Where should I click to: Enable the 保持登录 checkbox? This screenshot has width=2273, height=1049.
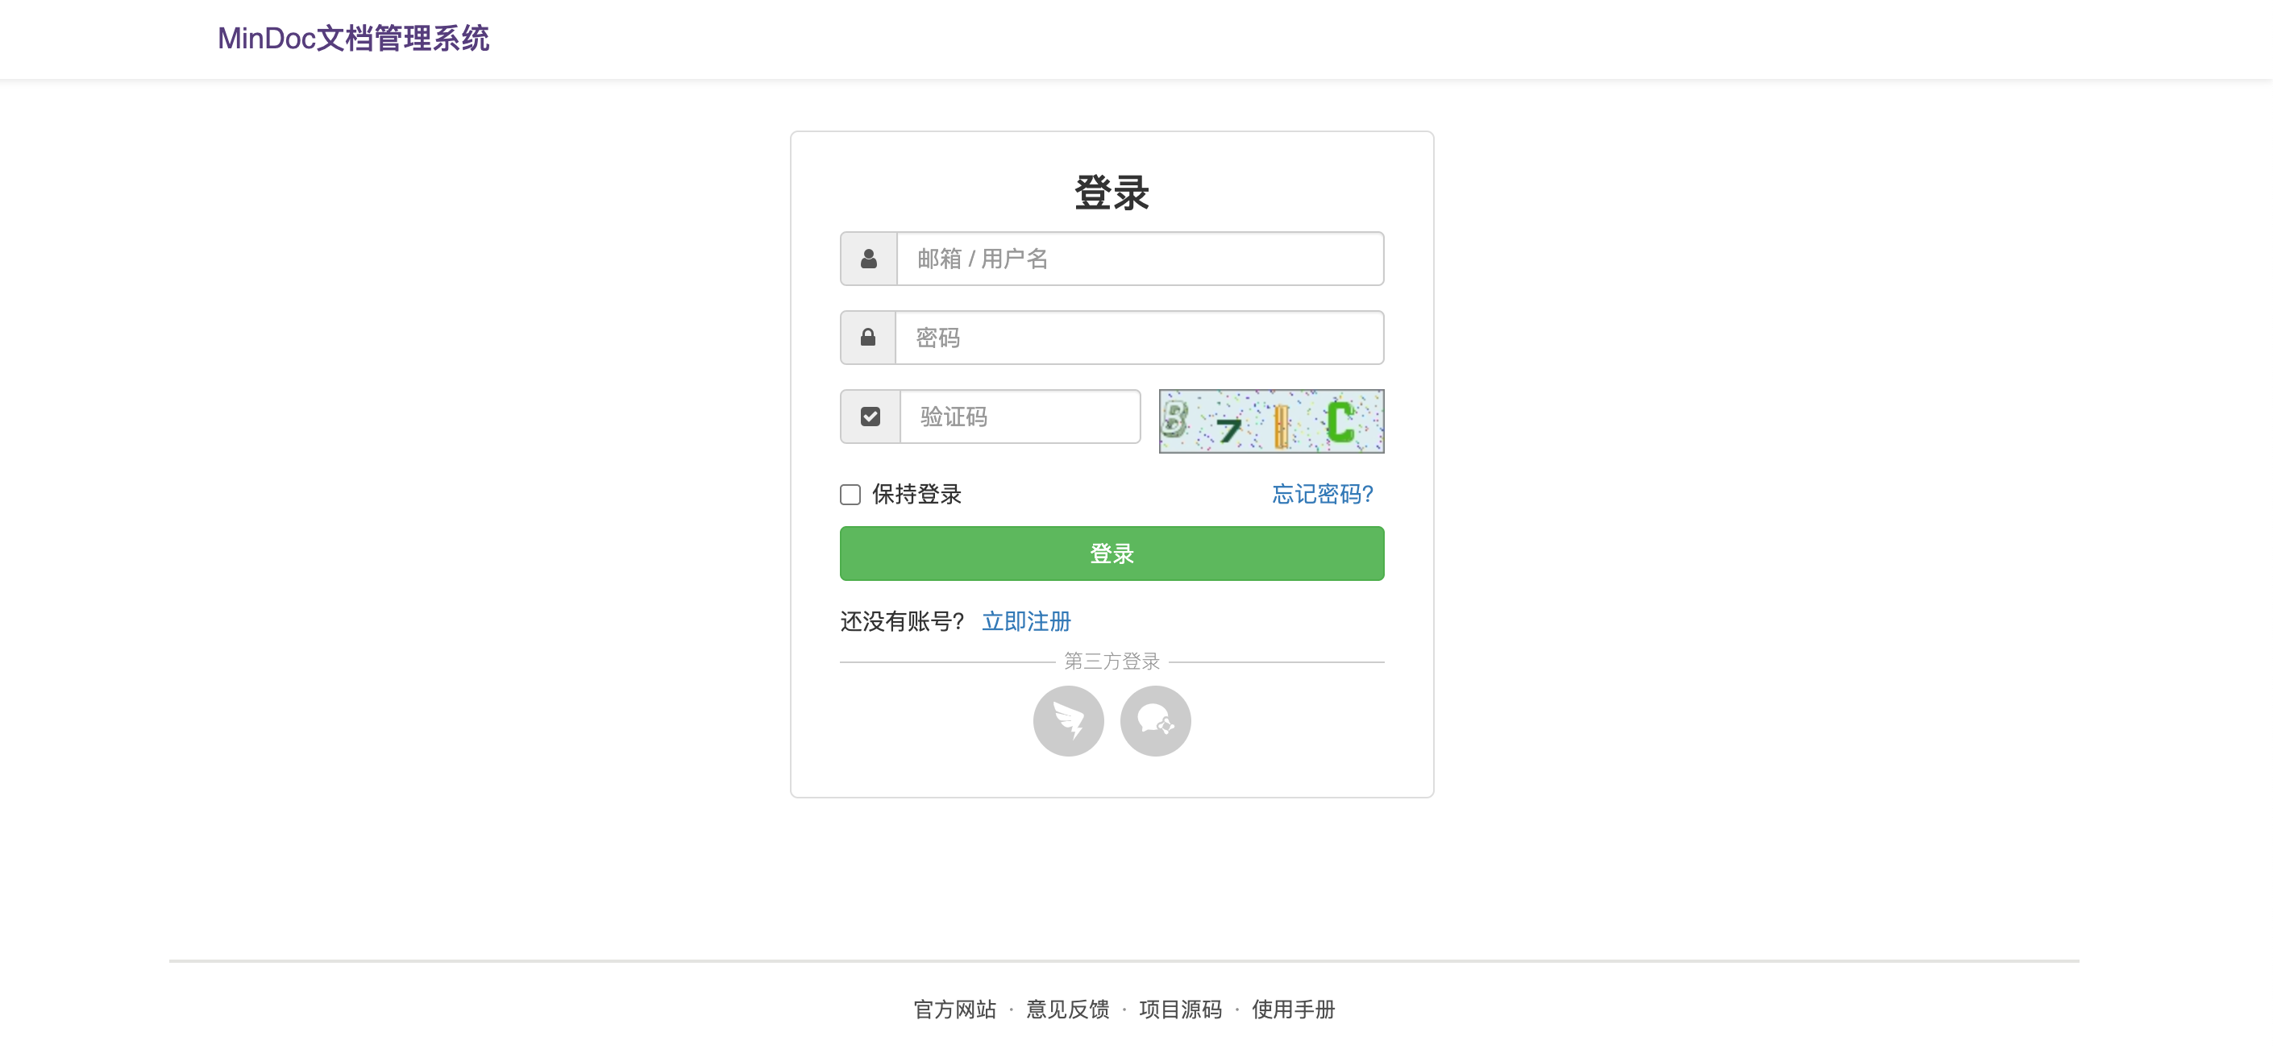click(x=850, y=494)
